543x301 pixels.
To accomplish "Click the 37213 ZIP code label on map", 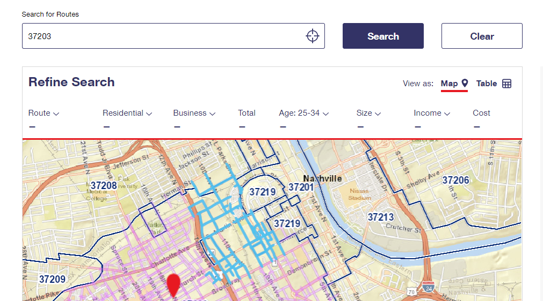I will click(x=381, y=217).
